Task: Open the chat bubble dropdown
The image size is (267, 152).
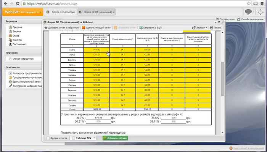Action: (249, 12)
